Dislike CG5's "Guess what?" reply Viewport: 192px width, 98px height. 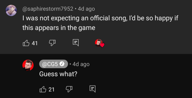click(x=69, y=89)
